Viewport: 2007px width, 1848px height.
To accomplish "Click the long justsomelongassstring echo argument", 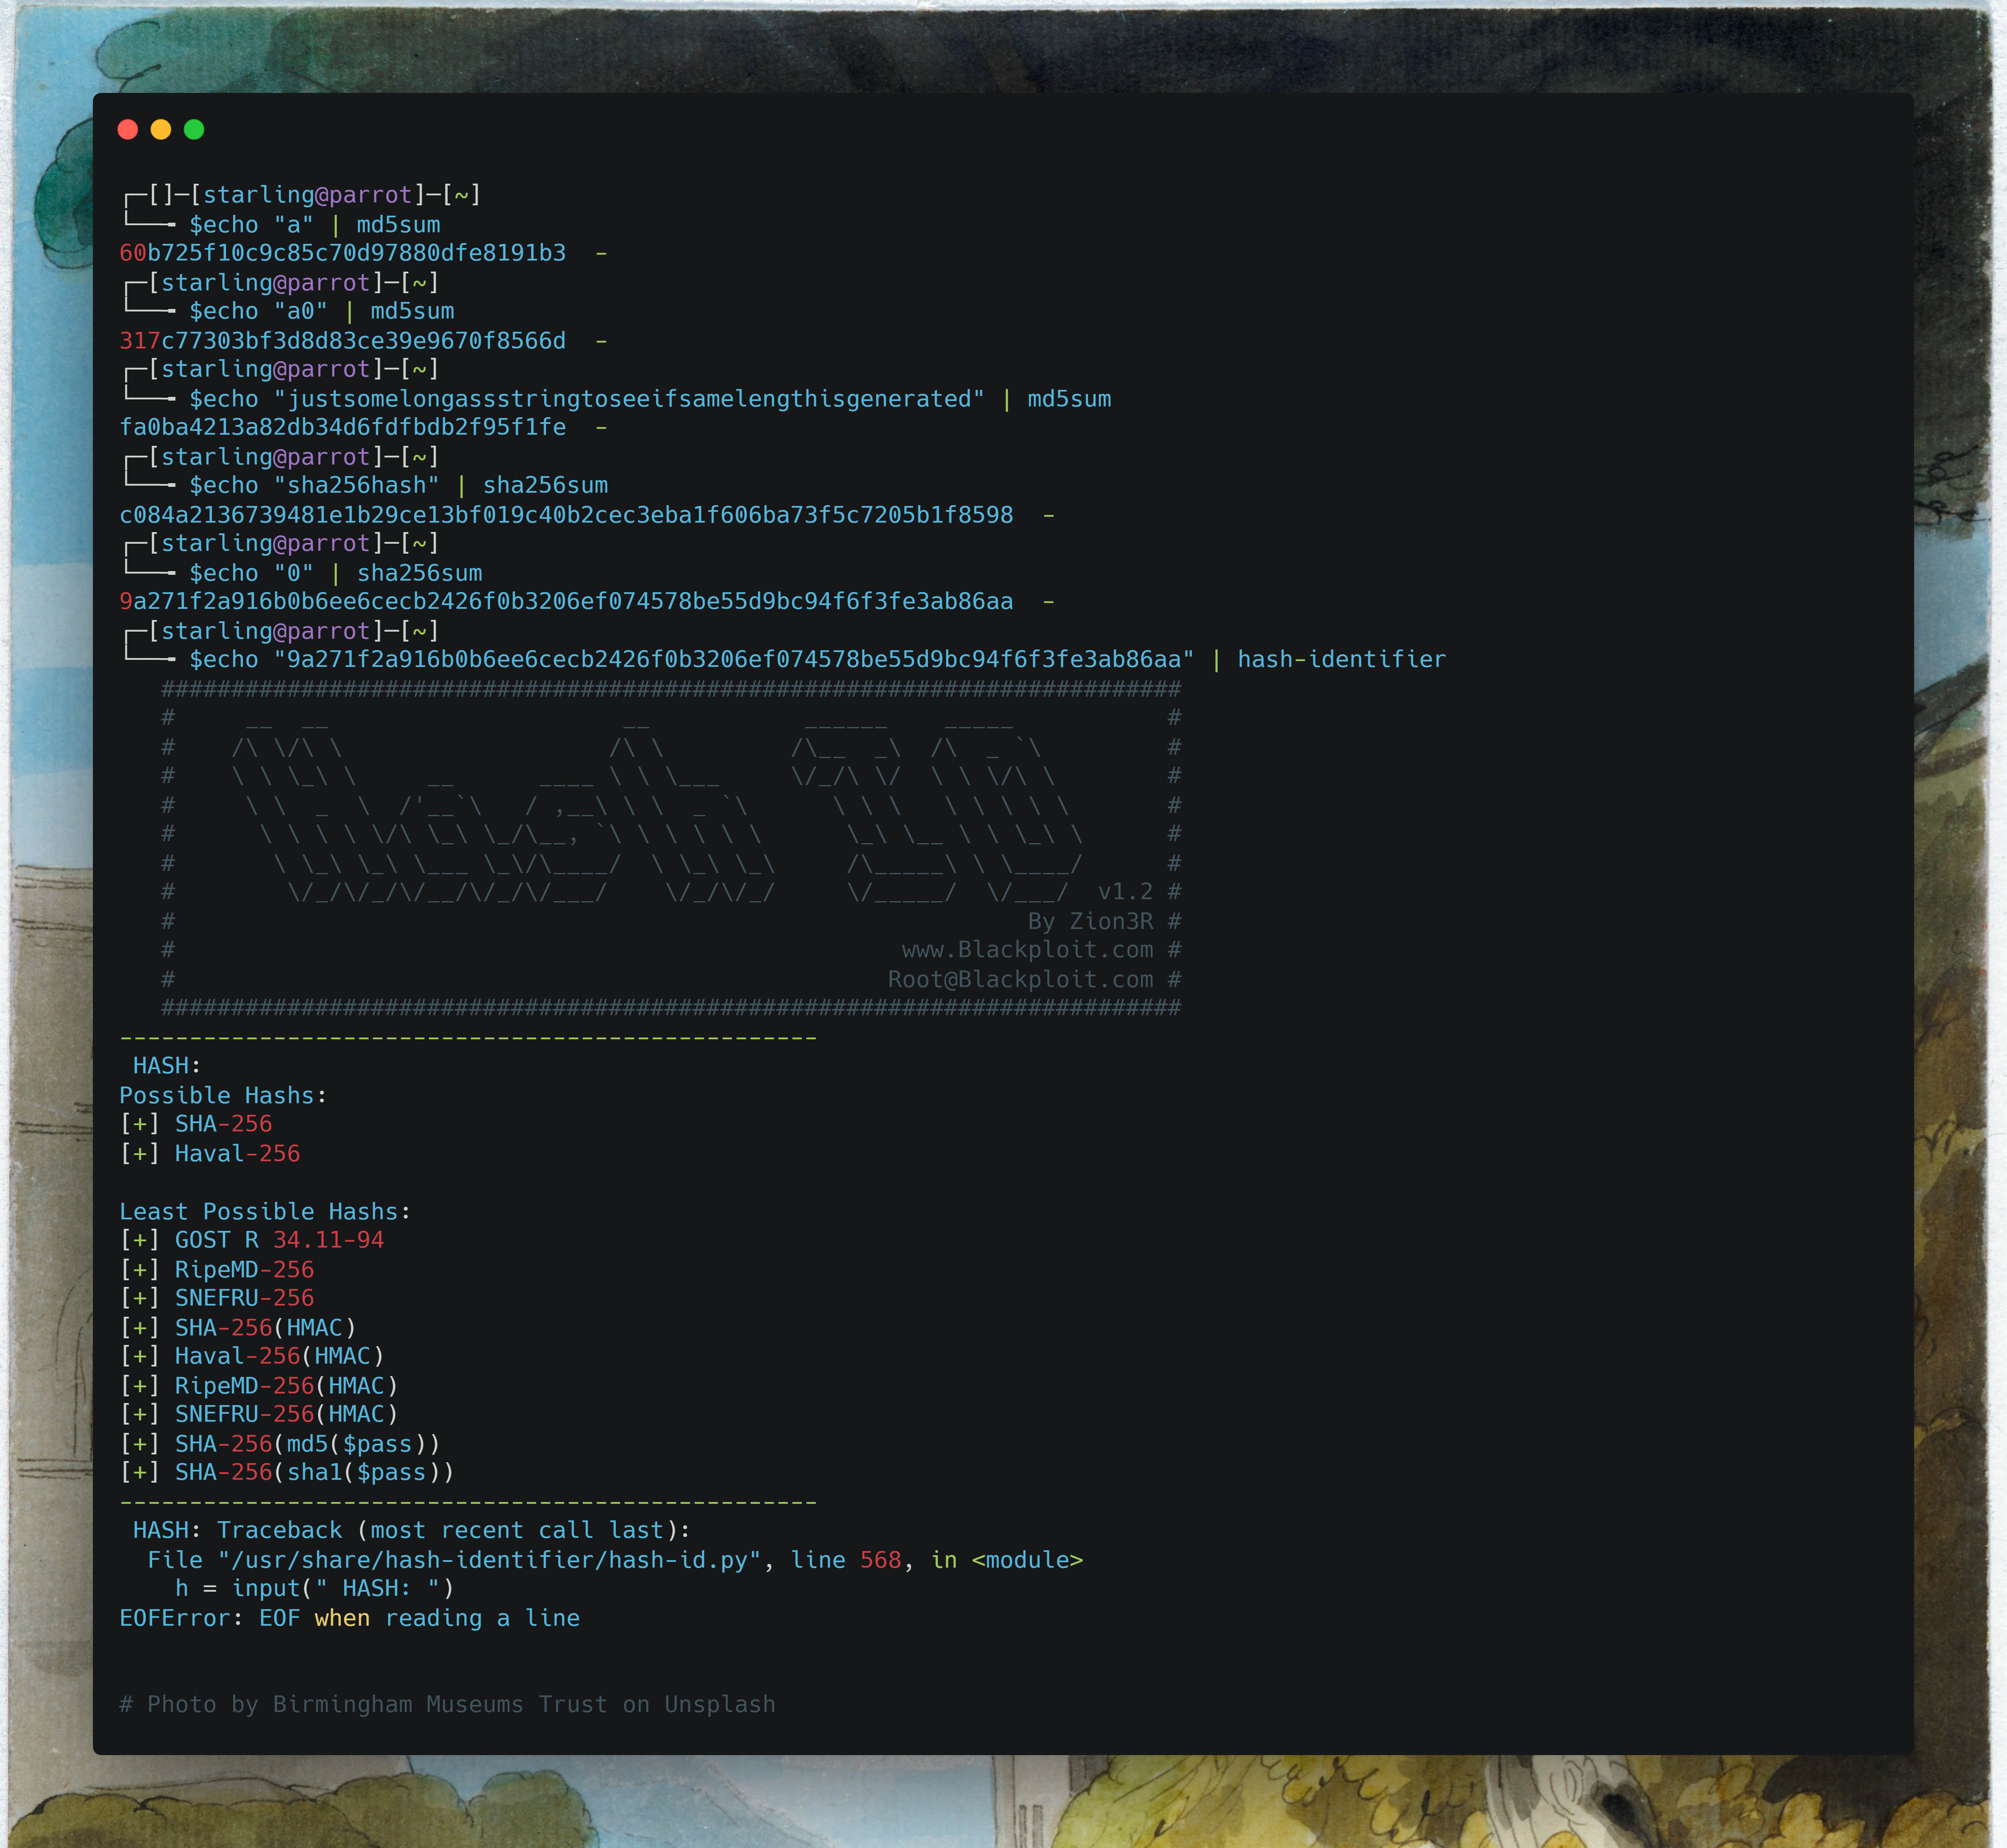I will (629, 399).
